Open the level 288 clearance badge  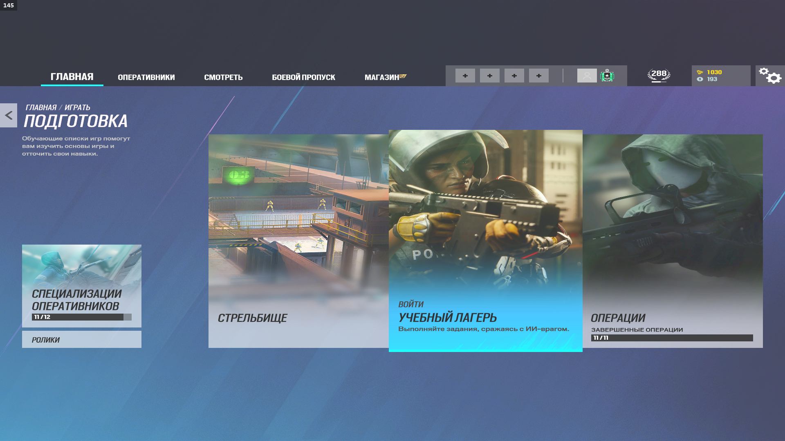pos(659,76)
